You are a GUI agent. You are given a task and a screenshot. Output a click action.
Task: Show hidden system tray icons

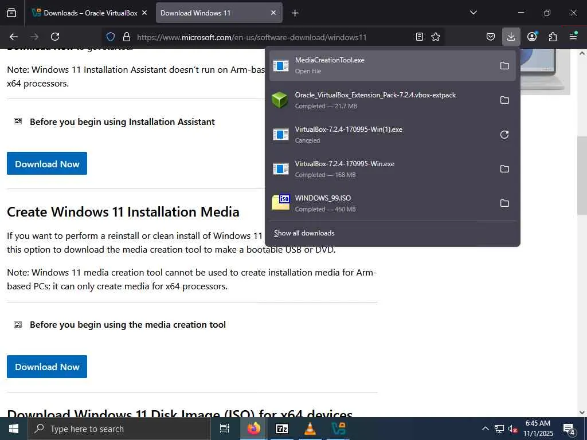tap(485, 429)
